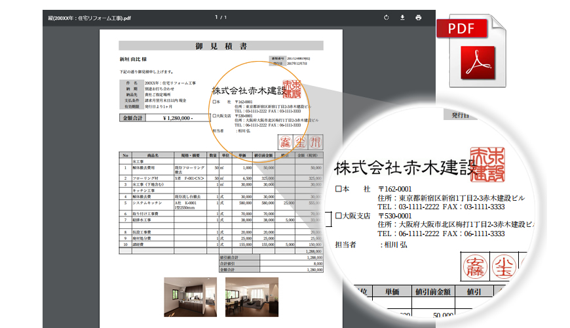Click the rightmost small stamp box on document
570x328 pixels.
click(x=316, y=142)
